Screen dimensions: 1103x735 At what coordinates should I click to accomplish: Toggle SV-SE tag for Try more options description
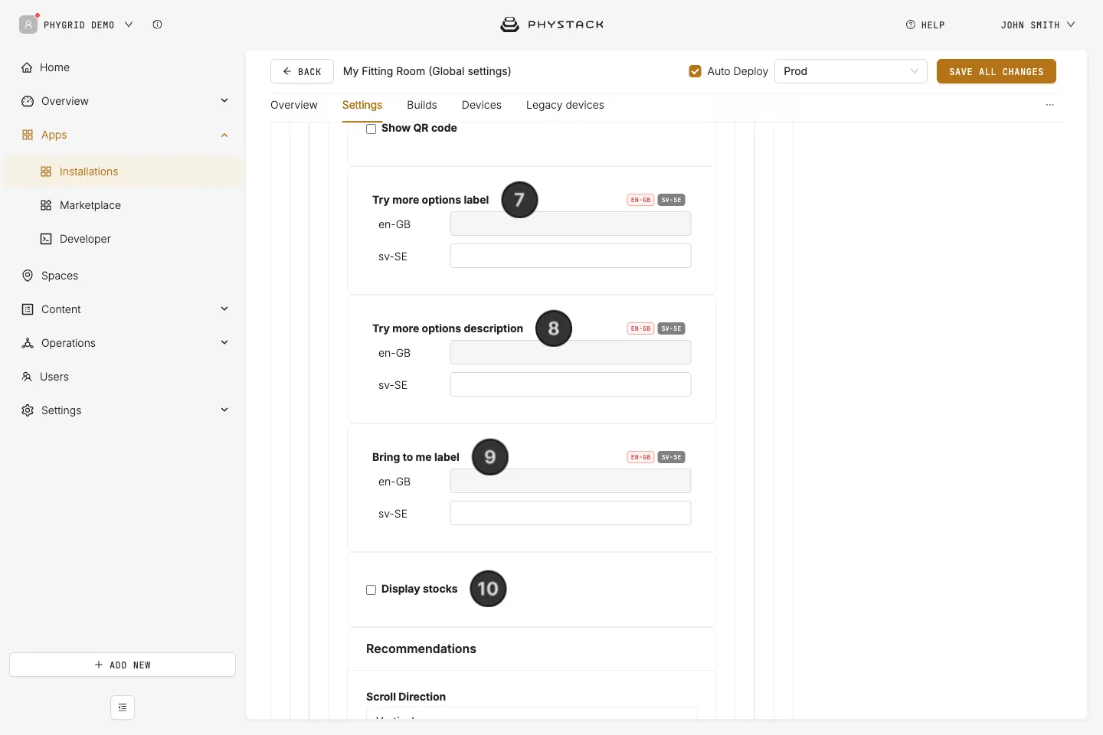coord(671,328)
